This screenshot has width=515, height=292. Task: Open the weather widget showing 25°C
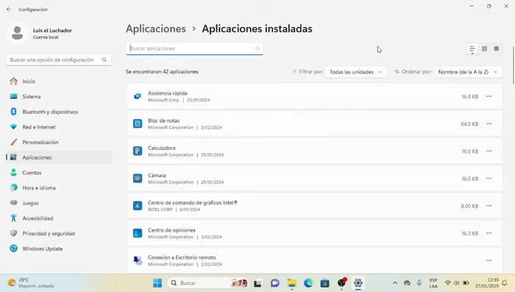click(x=31, y=282)
